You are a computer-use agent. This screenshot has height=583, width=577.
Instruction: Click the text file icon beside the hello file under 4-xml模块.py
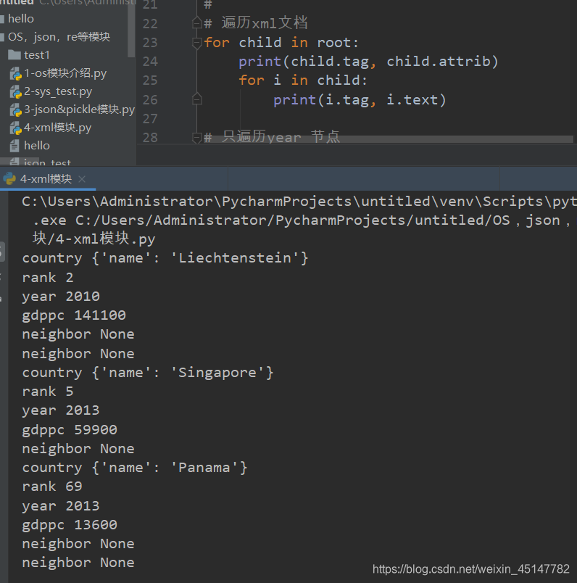pos(14,146)
